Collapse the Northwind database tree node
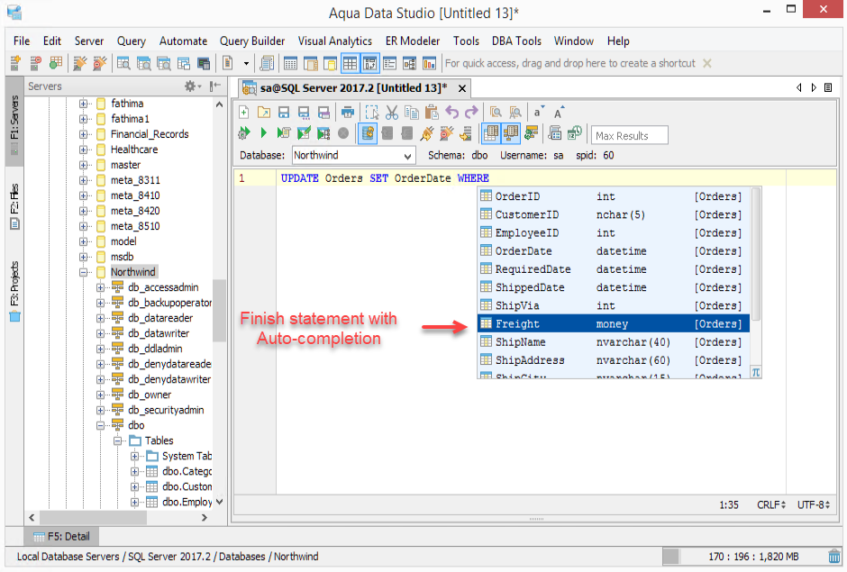Screen dimensions: 847x572 coord(84,272)
